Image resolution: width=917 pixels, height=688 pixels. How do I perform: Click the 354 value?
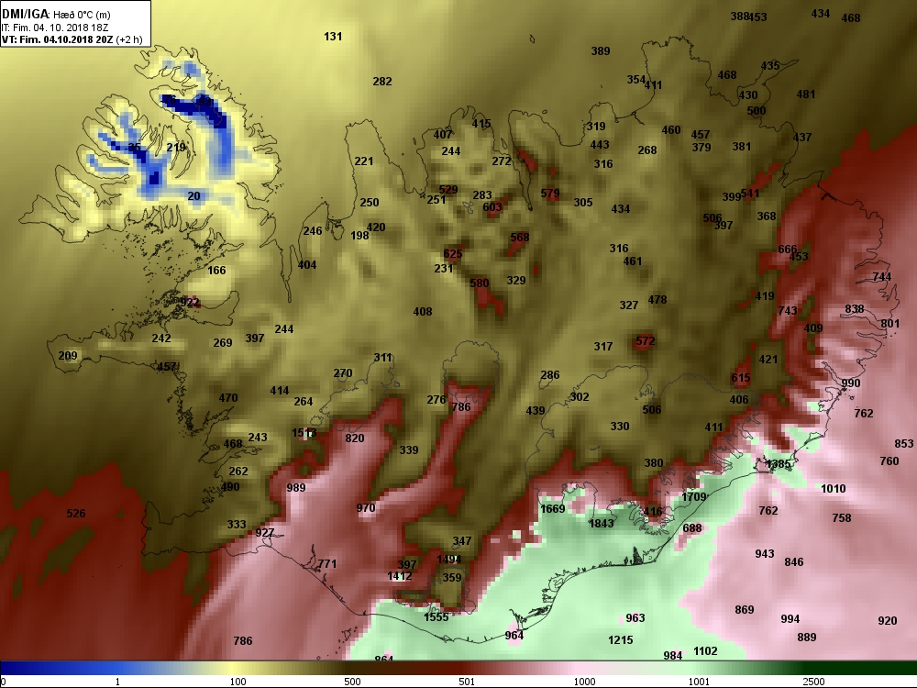pyautogui.click(x=635, y=80)
